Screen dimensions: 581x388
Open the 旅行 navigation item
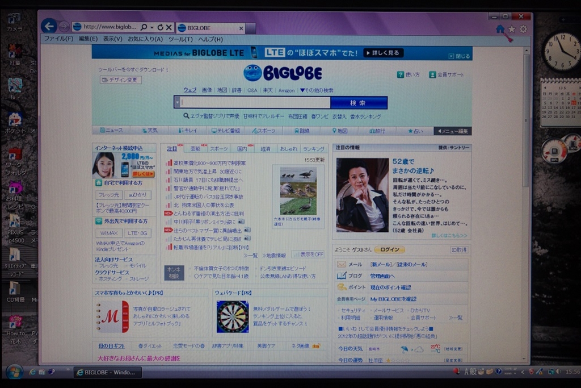tap(377, 131)
